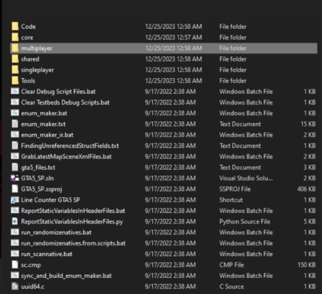Select the enum_maker.bat batch file icon
The image size is (322, 294).
[x=15, y=113]
